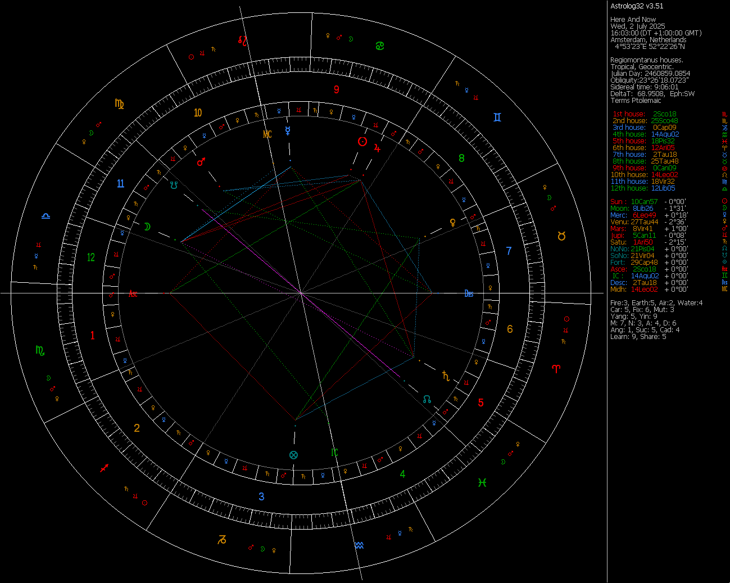Click the red Asc ascendant label
Image resolution: width=730 pixels, height=583 pixels.
[133, 293]
